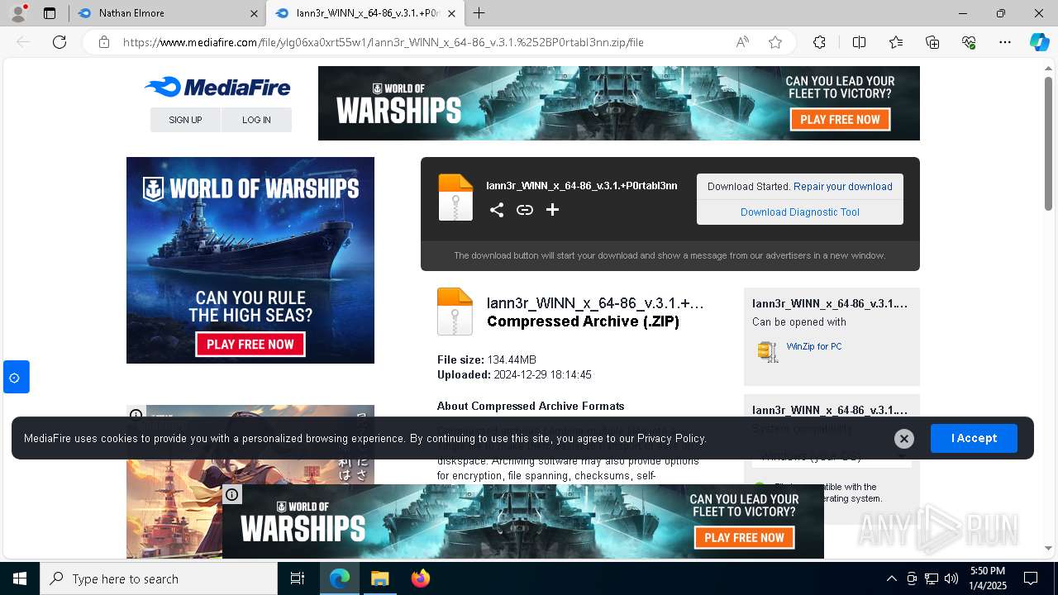
Task: Open Edge Settings and more menu
Action: [x=1005, y=42]
